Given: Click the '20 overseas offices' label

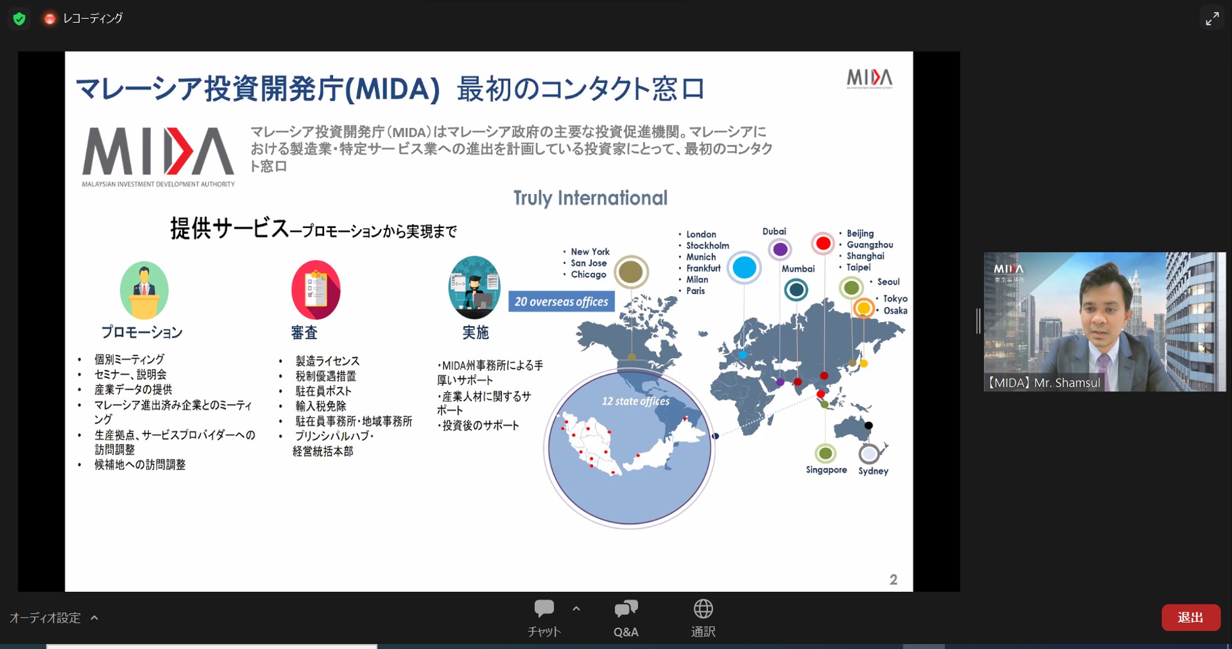Looking at the screenshot, I should [x=561, y=302].
